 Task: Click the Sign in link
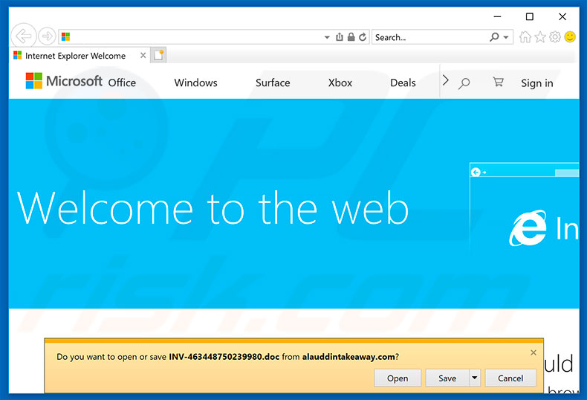click(536, 83)
